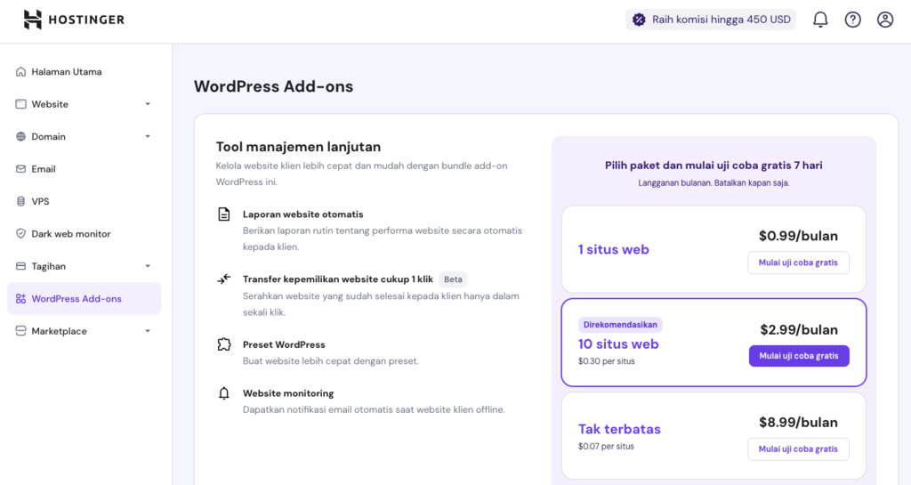
Task: Click the puzzle icon for Preset WordPress
Action: (223, 344)
